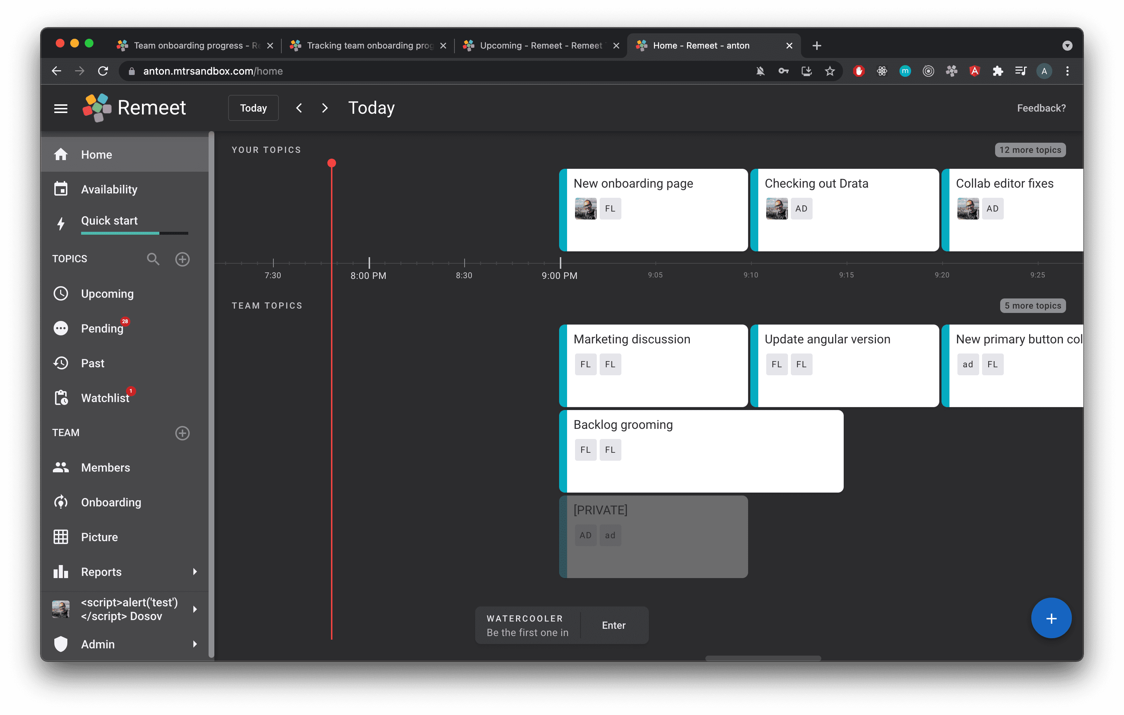Click the Angular DevTools extension icon
Viewport: 1124px width, 715px height.
coord(974,71)
